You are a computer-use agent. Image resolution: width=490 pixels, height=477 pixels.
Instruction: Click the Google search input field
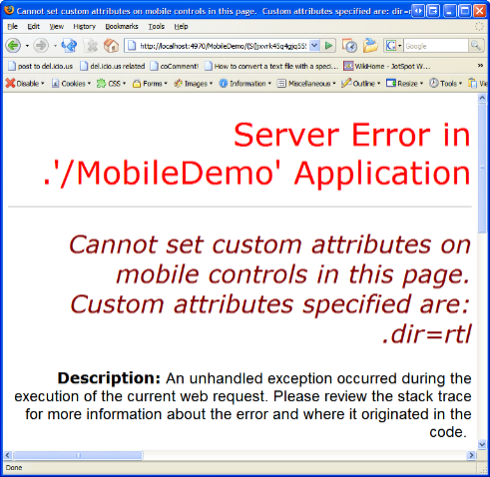(x=436, y=46)
